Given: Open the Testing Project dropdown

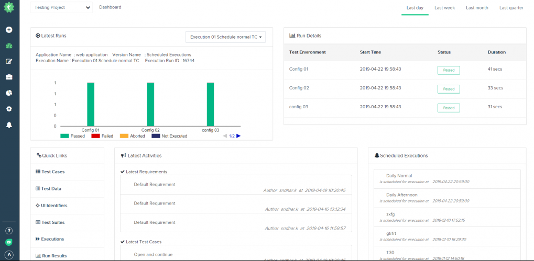Looking at the screenshot, I should point(61,7).
